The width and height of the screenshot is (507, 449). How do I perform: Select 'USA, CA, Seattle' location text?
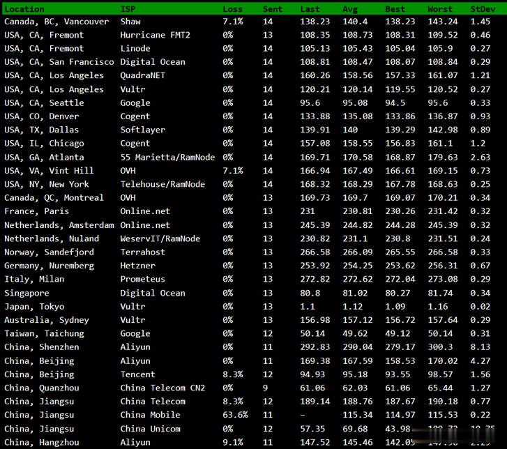[44, 102]
